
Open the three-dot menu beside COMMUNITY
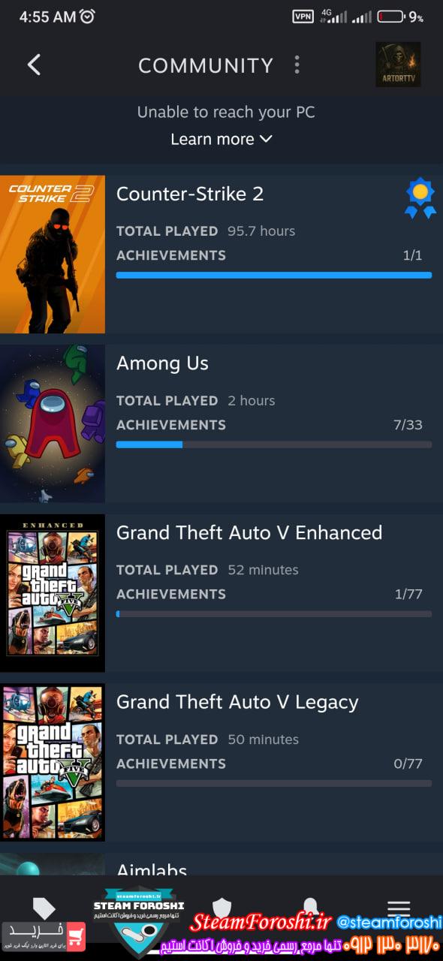point(297,65)
